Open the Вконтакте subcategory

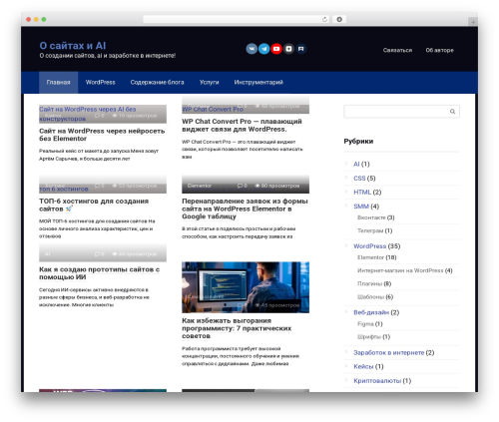pyautogui.click(x=371, y=217)
